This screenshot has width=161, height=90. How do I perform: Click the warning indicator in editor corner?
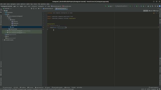click(x=154, y=13)
